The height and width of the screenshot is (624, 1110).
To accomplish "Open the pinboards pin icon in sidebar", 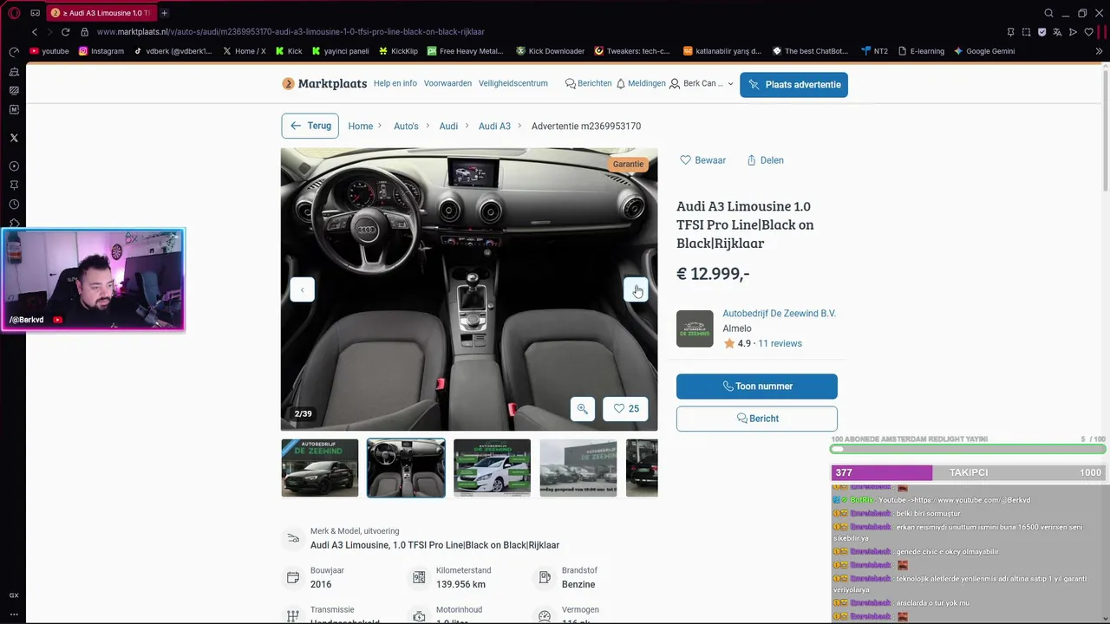I will coord(14,185).
